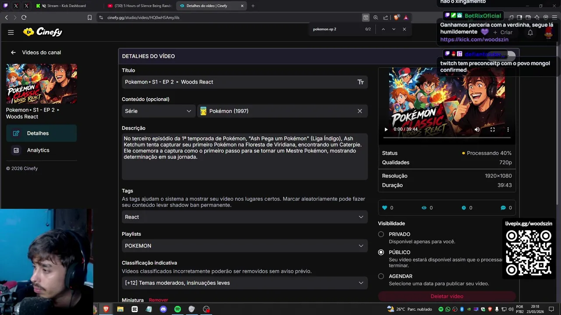561x315 pixels.
Task: Open Brave Rewards triangle icon
Action: [x=406, y=17]
